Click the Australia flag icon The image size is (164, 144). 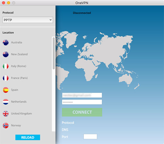click(6, 42)
